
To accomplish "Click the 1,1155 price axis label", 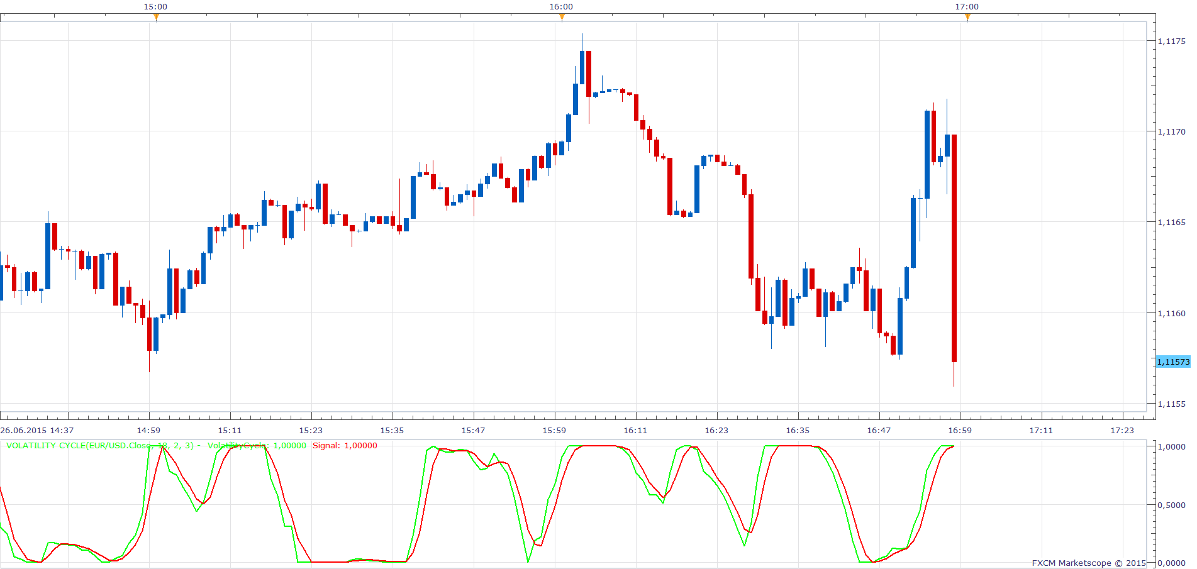I will (x=1171, y=404).
